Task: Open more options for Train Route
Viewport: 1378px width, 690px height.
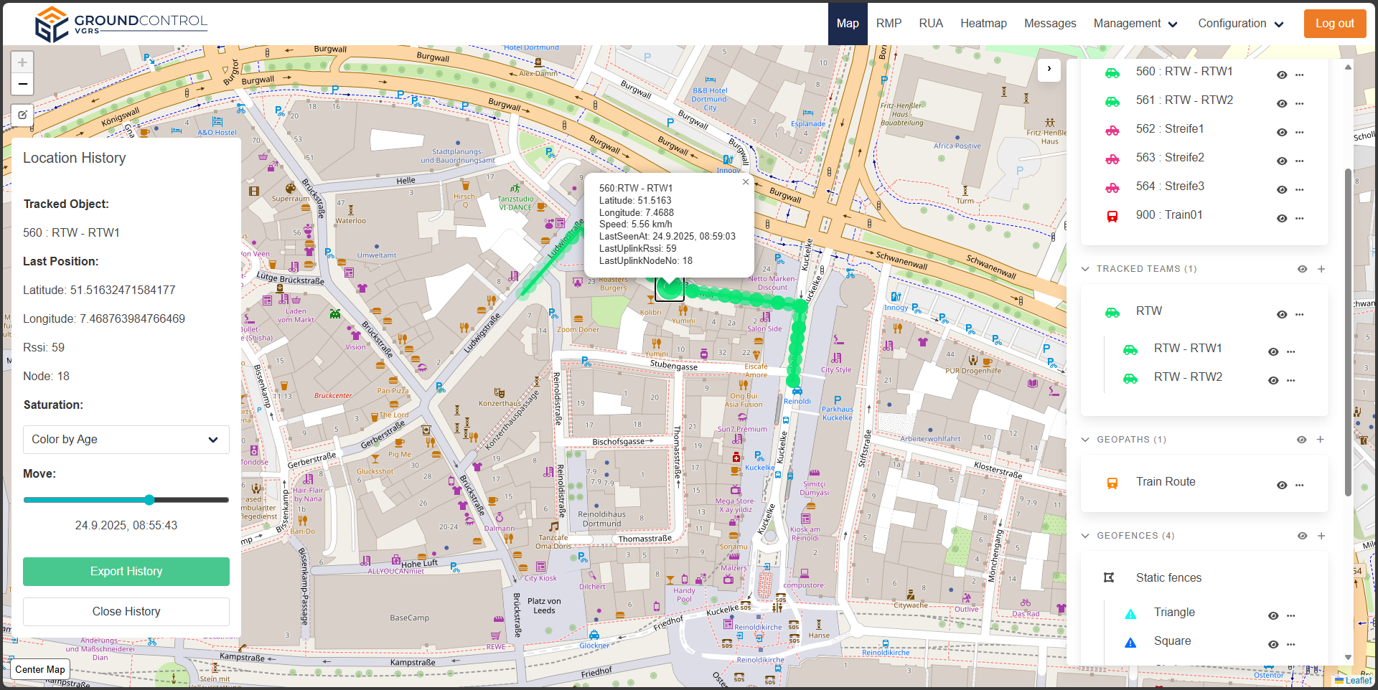Action: pyautogui.click(x=1299, y=486)
